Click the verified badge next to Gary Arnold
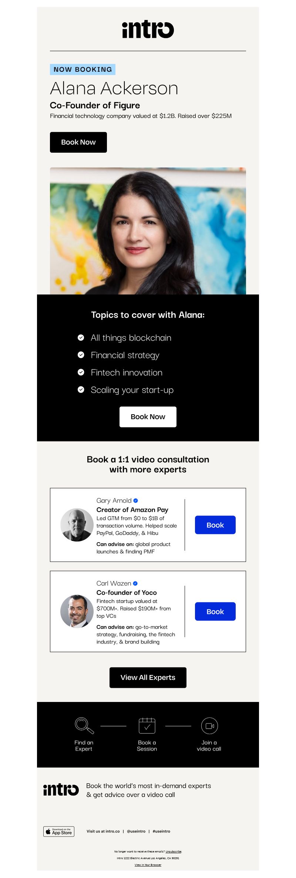 (x=135, y=500)
